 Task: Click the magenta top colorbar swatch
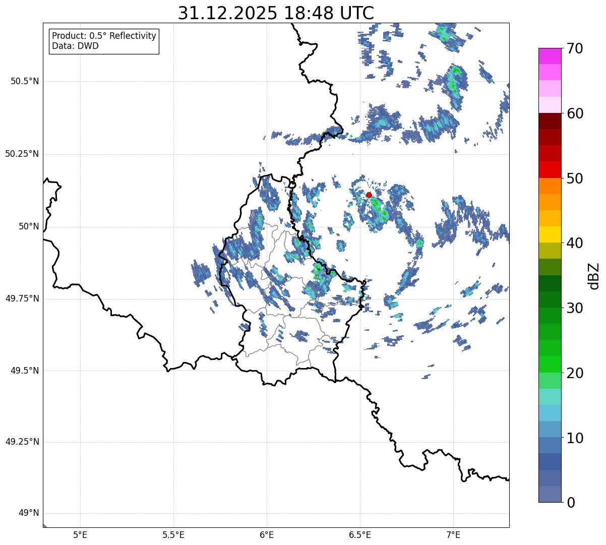pyautogui.click(x=550, y=56)
